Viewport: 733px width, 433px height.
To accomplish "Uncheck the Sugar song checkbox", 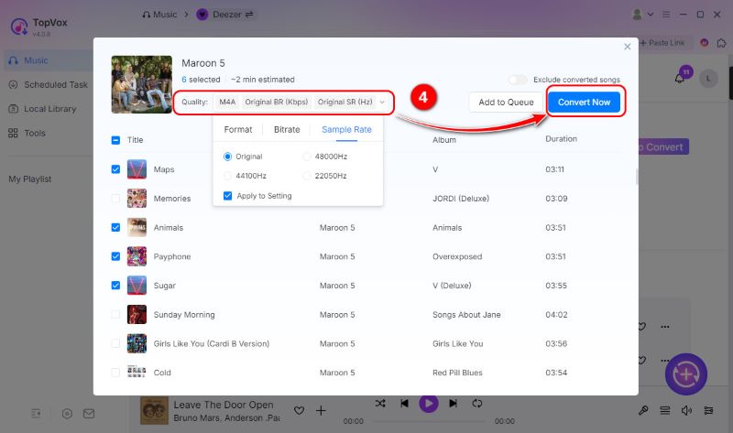I will (x=115, y=286).
